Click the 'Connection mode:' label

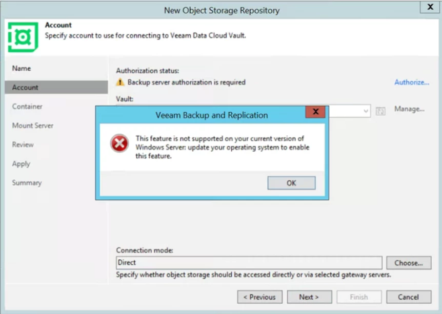(x=145, y=250)
